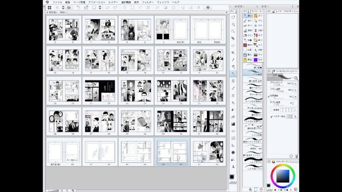Image resolution: width=342 pixels, height=192 pixels.
Task: Click the 手ブレ補正 value stepper arrows
Action: click(293, 103)
